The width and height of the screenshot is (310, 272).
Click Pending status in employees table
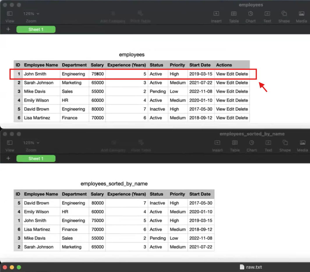coord(157,91)
